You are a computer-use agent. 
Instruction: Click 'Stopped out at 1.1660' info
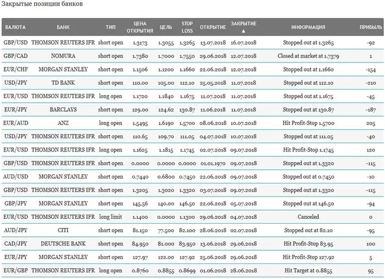pos(308,69)
